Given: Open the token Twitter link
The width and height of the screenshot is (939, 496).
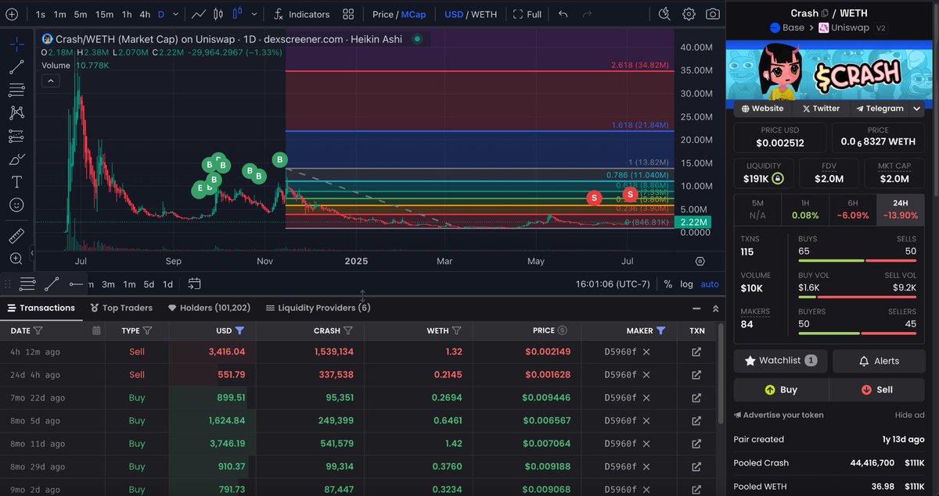Looking at the screenshot, I should click(821, 109).
